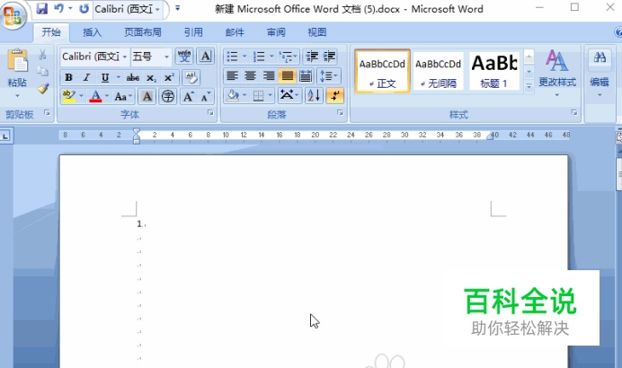Switch to the 开始 tab
The width and height of the screenshot is (622, 368).
[51, 32]
